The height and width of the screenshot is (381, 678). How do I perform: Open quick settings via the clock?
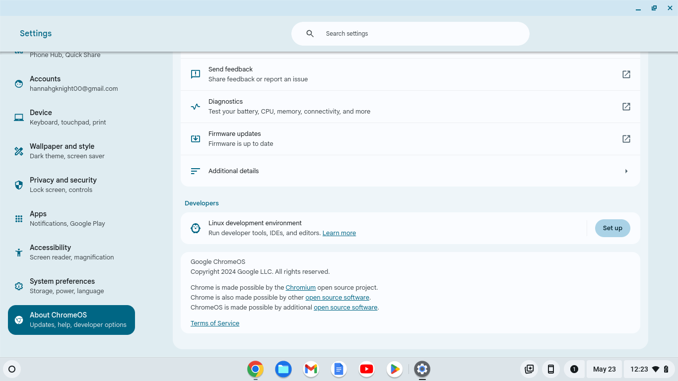pos(650,369)
